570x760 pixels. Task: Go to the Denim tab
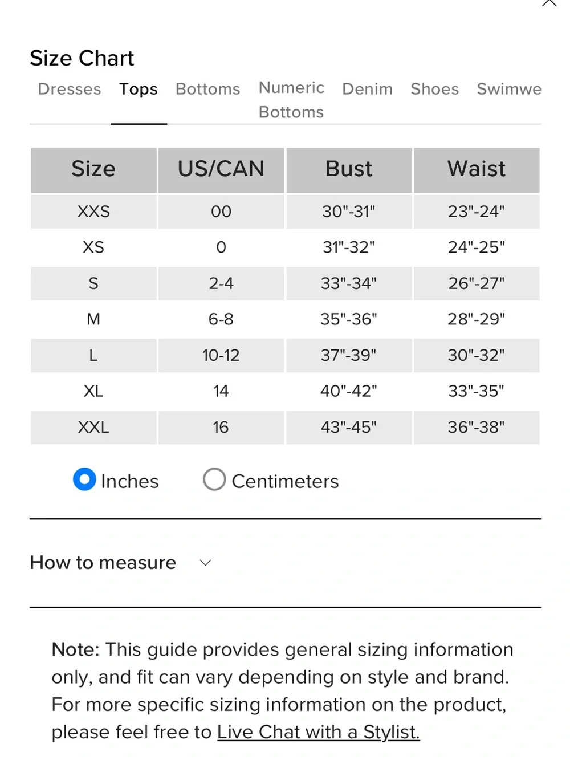368,89
